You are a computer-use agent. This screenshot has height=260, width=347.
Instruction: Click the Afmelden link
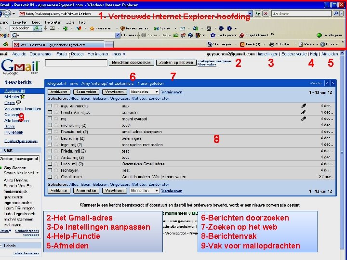pos(330,54)
